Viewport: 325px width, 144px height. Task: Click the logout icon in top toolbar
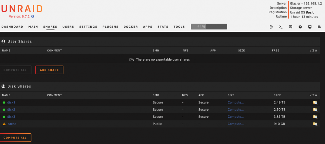coord(271,27)
